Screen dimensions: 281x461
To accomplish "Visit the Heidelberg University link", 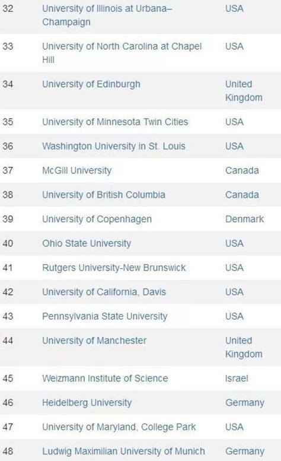I will pyautogui.click(x=87, y=403).
